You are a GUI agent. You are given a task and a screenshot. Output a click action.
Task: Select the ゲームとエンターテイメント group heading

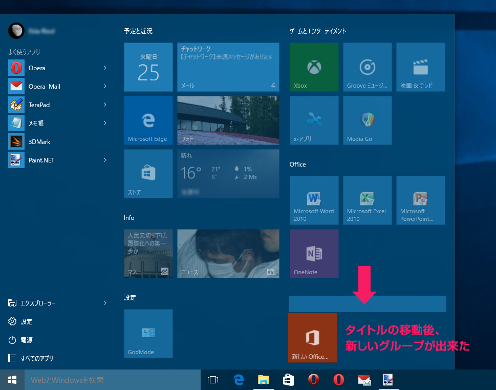[317, 31]
